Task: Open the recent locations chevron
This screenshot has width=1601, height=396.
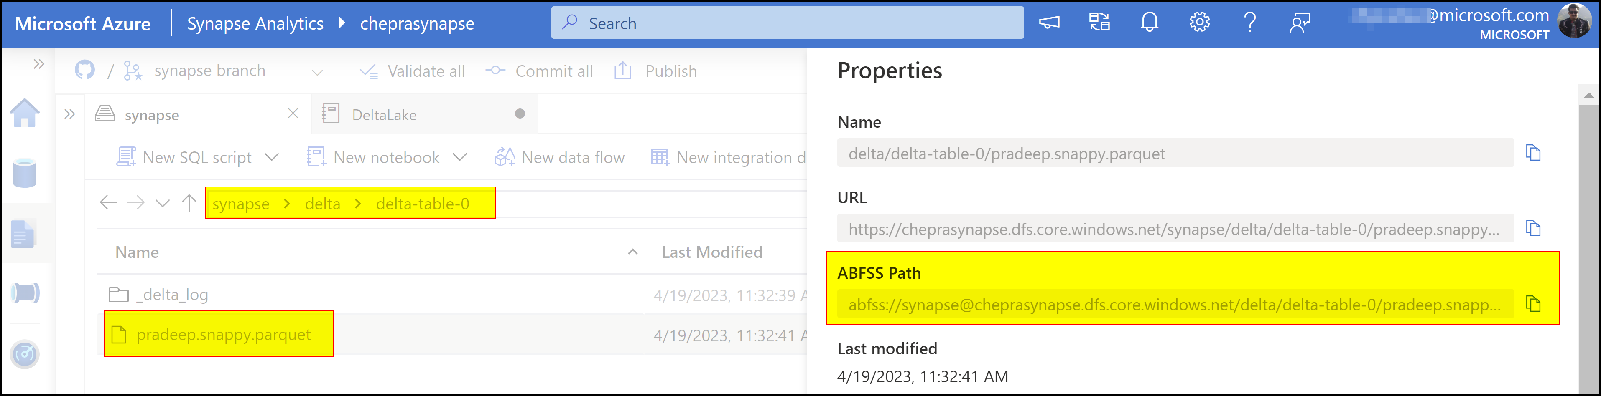Action: coord(163,204)
